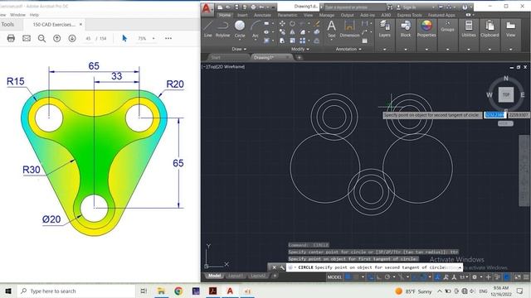Viewport: 531px width, 298px height.
Task: Select the Line tool in AutoCAD
Action: pos(208,29)
